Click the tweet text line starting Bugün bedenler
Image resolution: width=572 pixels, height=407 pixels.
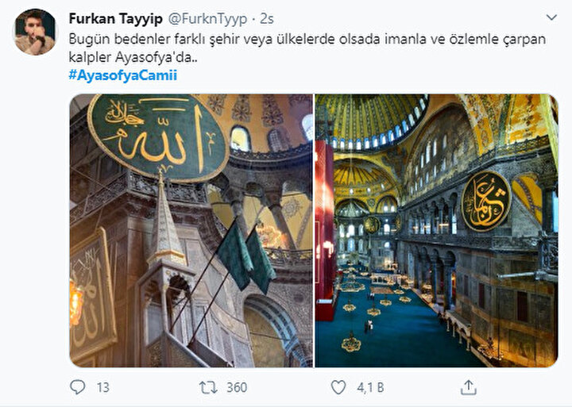pyautogui.click(x=307, y=40)
